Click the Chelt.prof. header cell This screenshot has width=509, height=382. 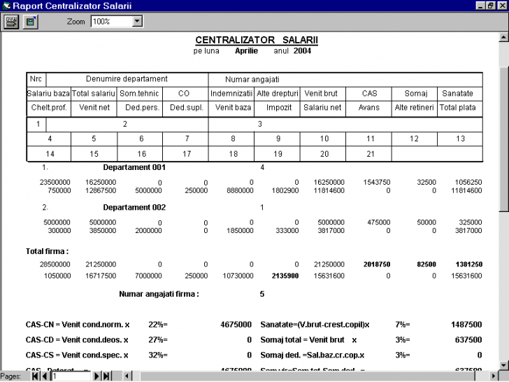pyautogui.click(x=49, y=108)
